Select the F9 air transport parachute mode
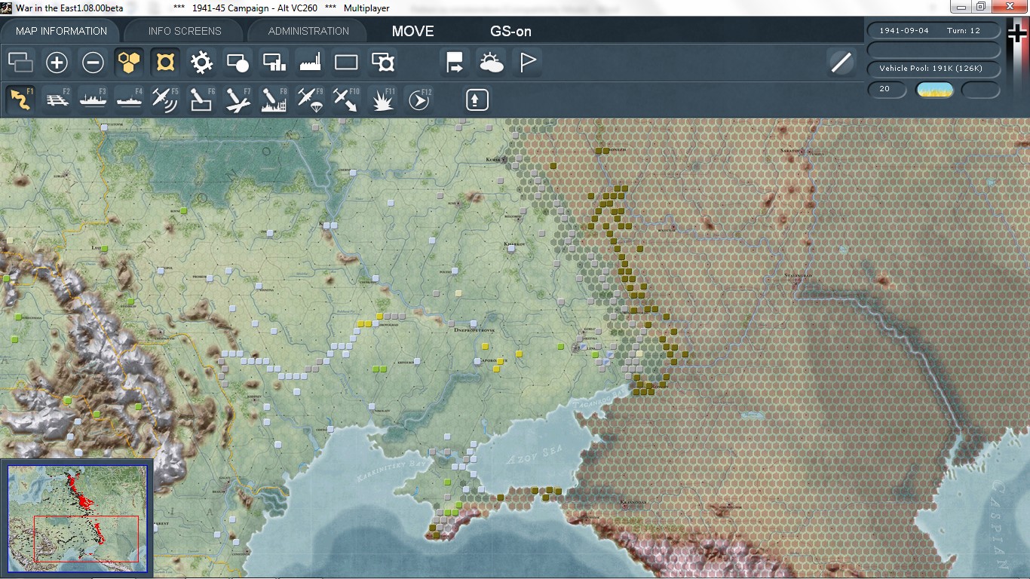1030x579 pixels. 310,100
